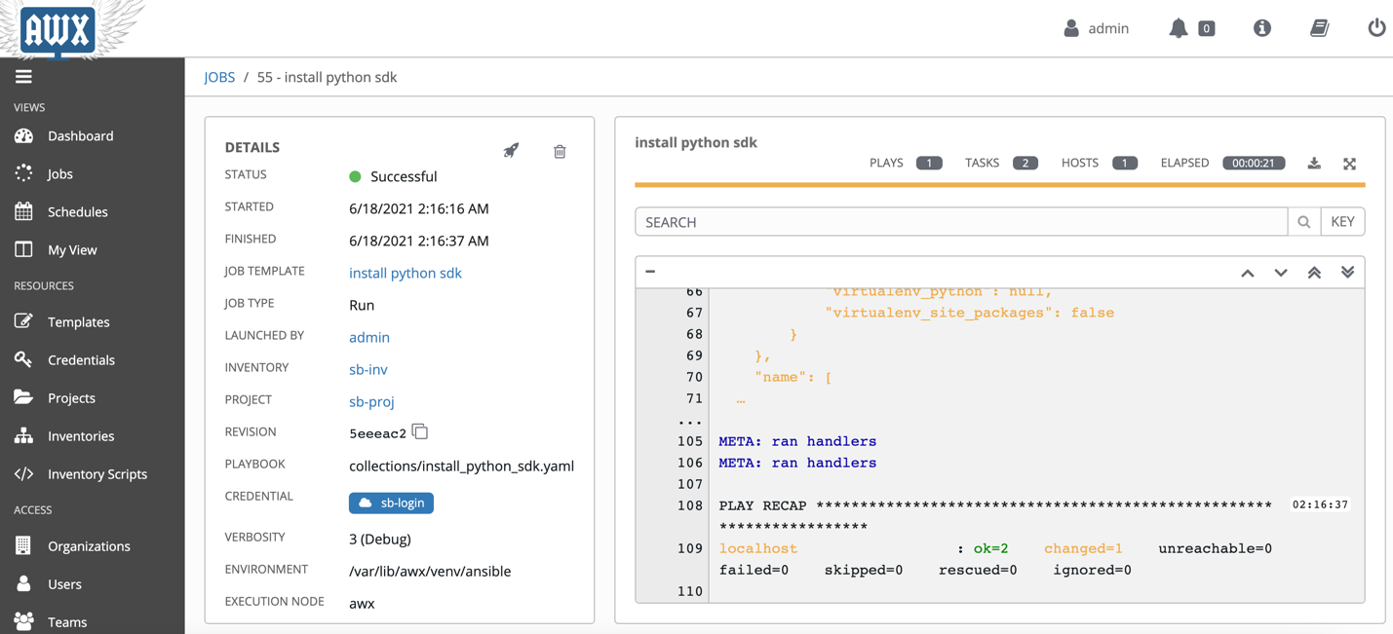Log out with the power icon
Screen dimensions: 1393x634
click(x=1375, y=28)
